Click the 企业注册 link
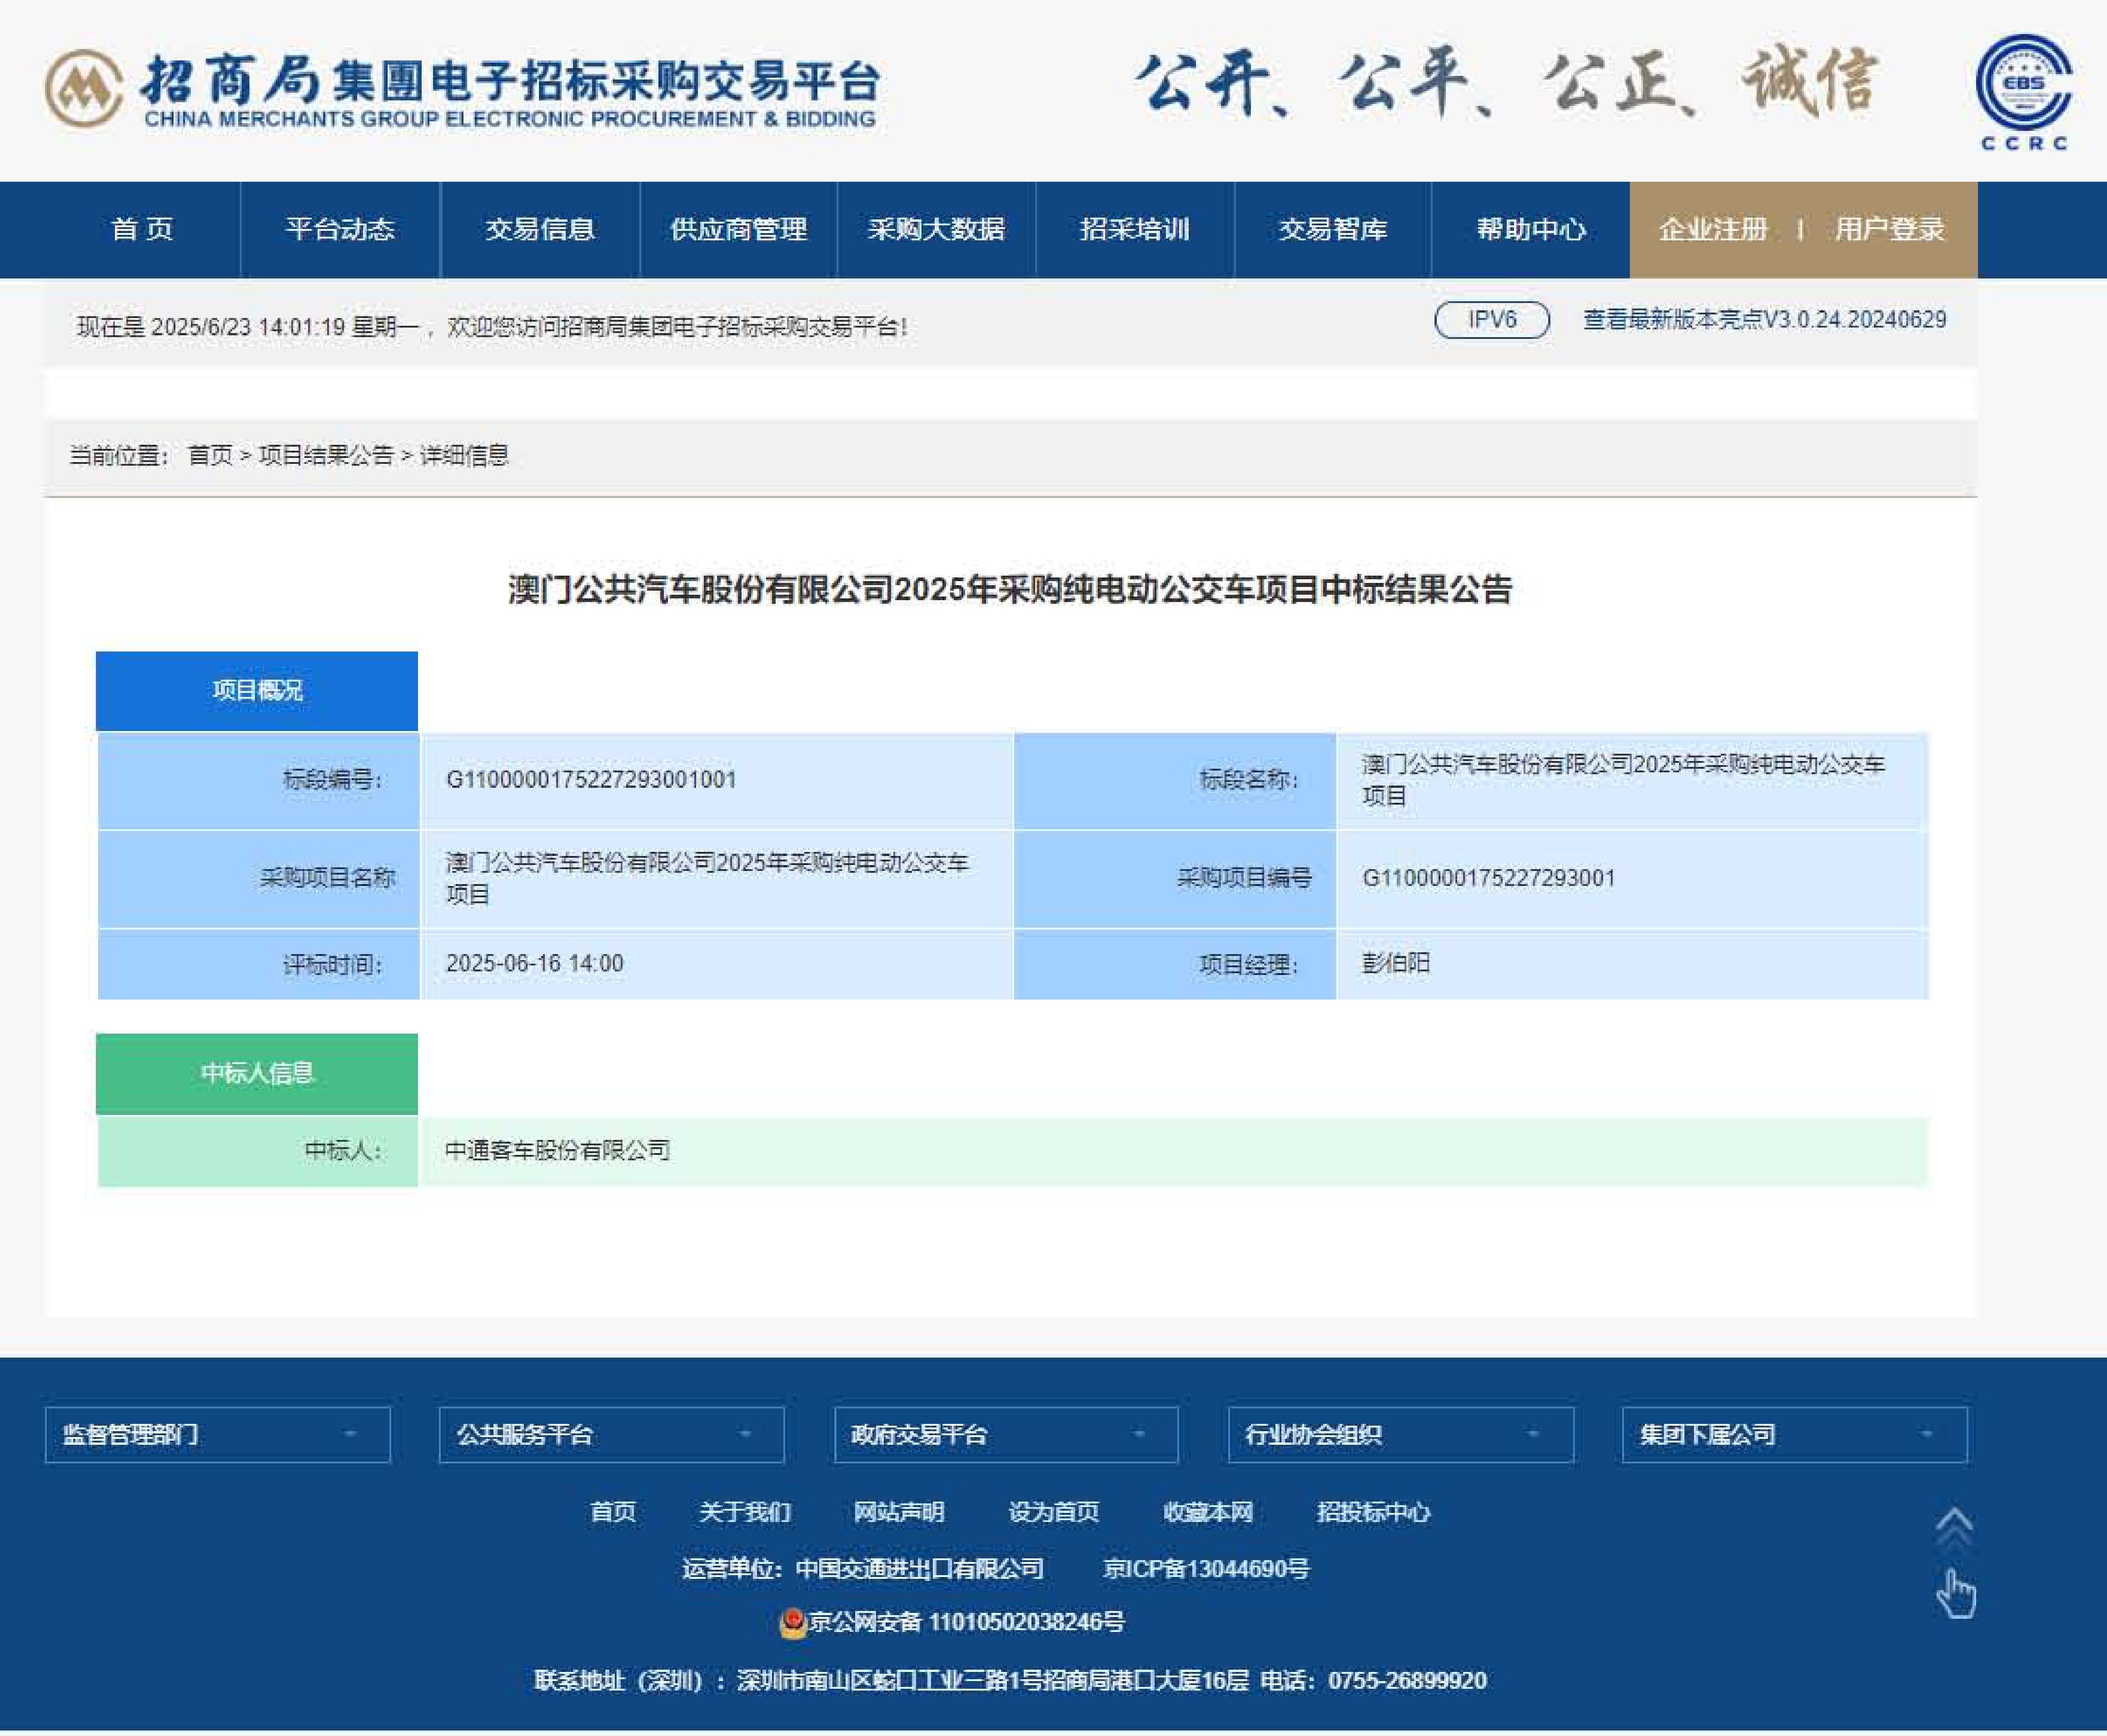Image resolution: width=2107 pixels, height=1736 pixels. [1713, 230]
